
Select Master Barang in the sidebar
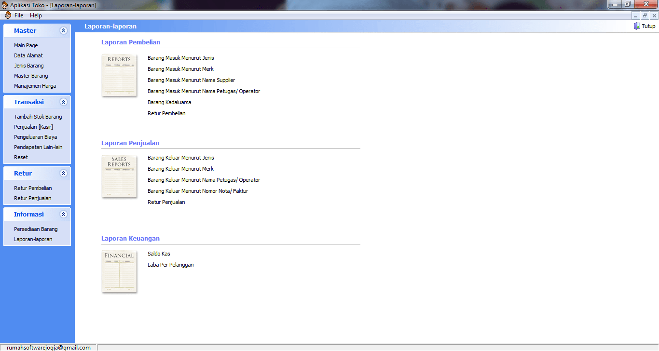(31, 76)
